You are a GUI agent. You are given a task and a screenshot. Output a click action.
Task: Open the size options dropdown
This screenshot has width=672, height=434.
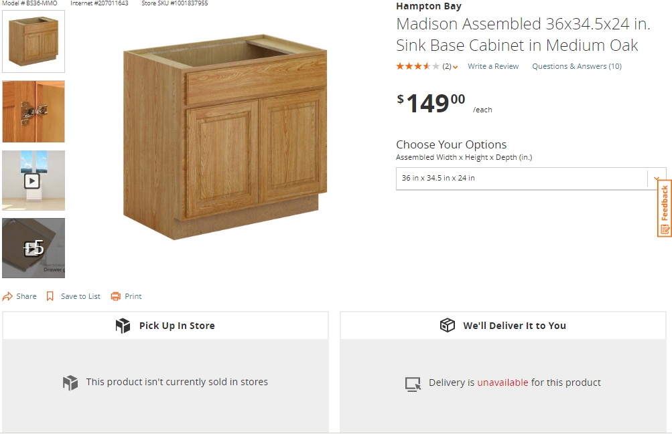(531, 179)
